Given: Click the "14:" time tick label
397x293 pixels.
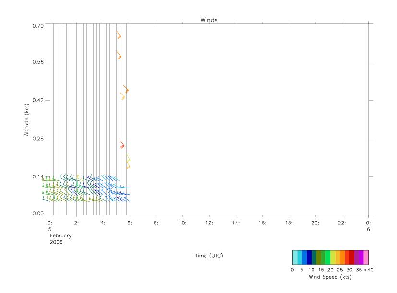Looking at the screenshot, I should (x=236, y=223).
